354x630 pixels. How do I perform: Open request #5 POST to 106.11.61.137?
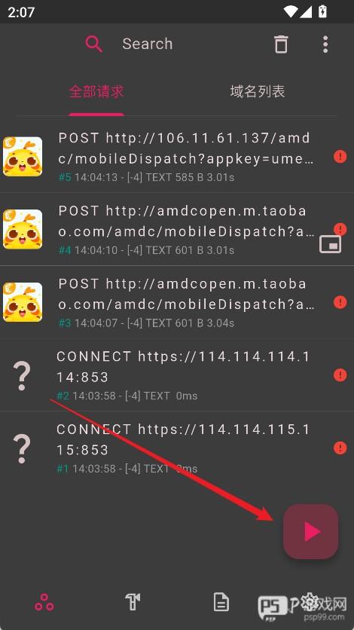coord(177,156)
